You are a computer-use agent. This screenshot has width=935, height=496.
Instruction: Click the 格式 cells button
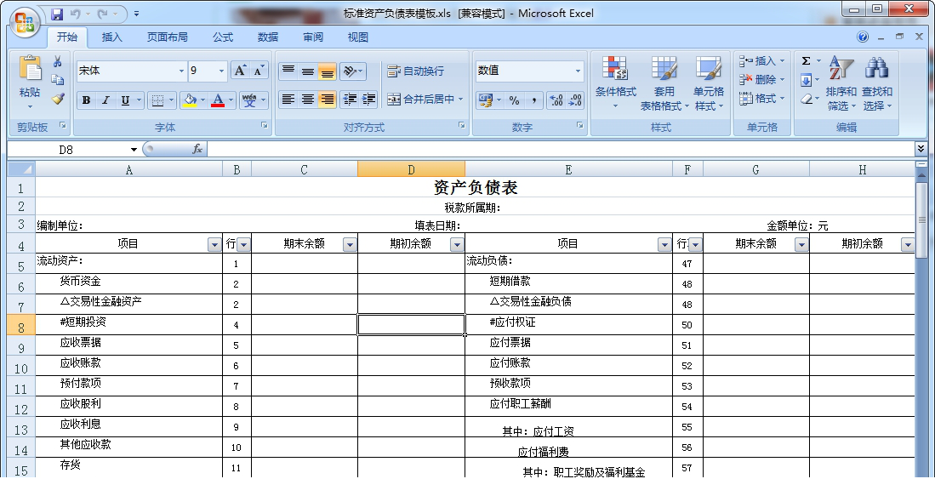(x=761, y=99)
